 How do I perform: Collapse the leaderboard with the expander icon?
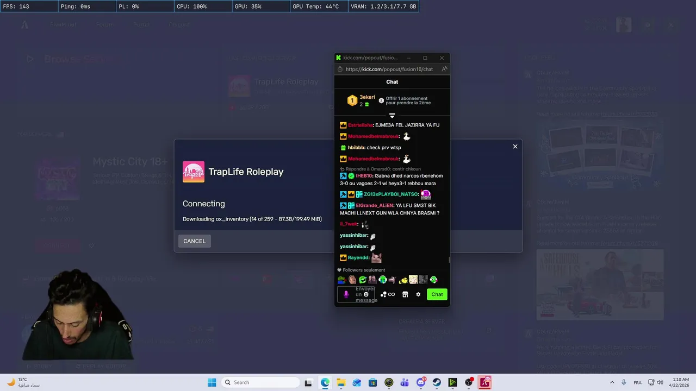pos(392,115)
